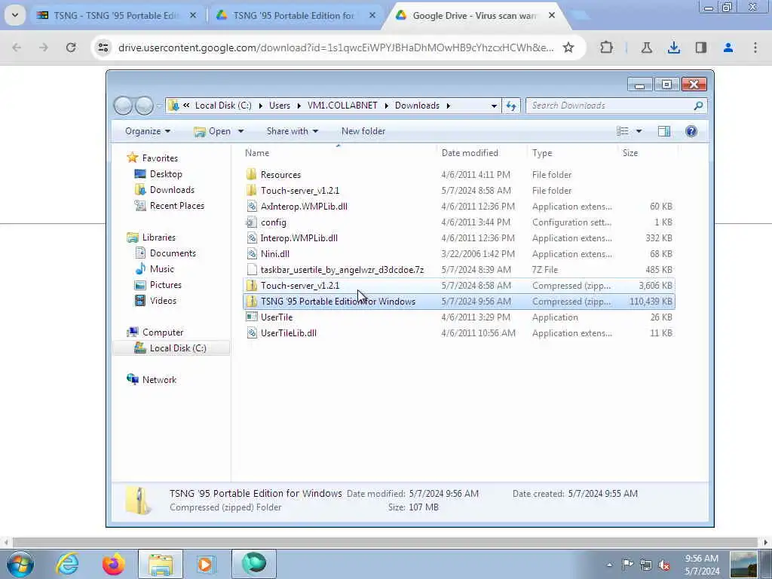Expand the Open button dropdown arrow
772x579 pixels.
[240, 131]
